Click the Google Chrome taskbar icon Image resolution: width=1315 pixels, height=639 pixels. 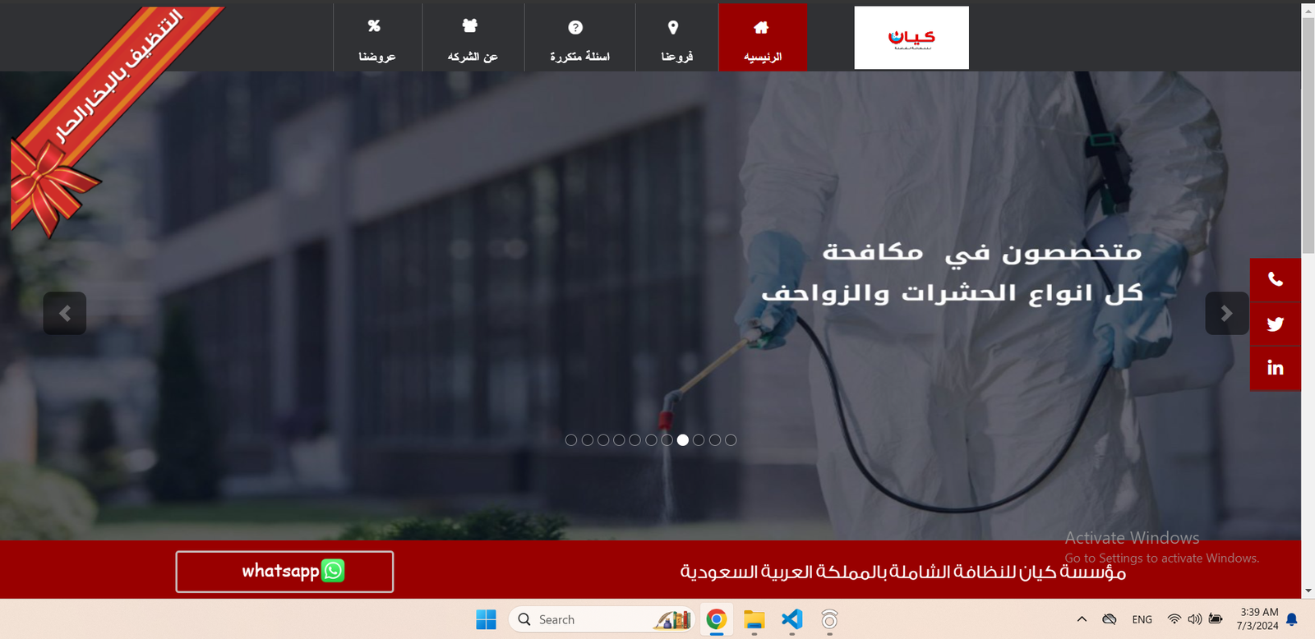pyautogui.click(x=716, y=619)
